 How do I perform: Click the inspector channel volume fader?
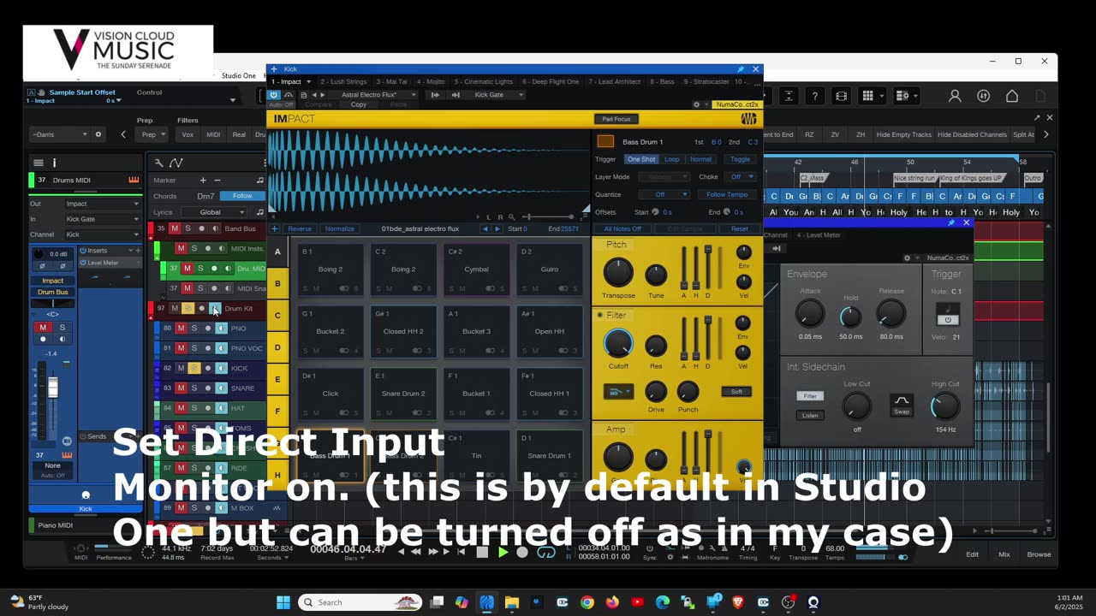click(52, 388)
